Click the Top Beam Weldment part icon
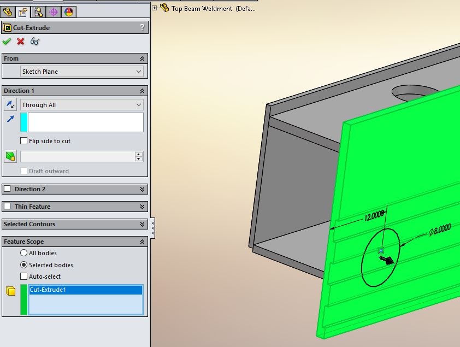The width and height of the screenshot is (460, 347). [x=164, y=8]
